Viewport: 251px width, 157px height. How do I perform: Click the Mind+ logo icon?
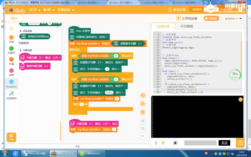coord(17,10)
